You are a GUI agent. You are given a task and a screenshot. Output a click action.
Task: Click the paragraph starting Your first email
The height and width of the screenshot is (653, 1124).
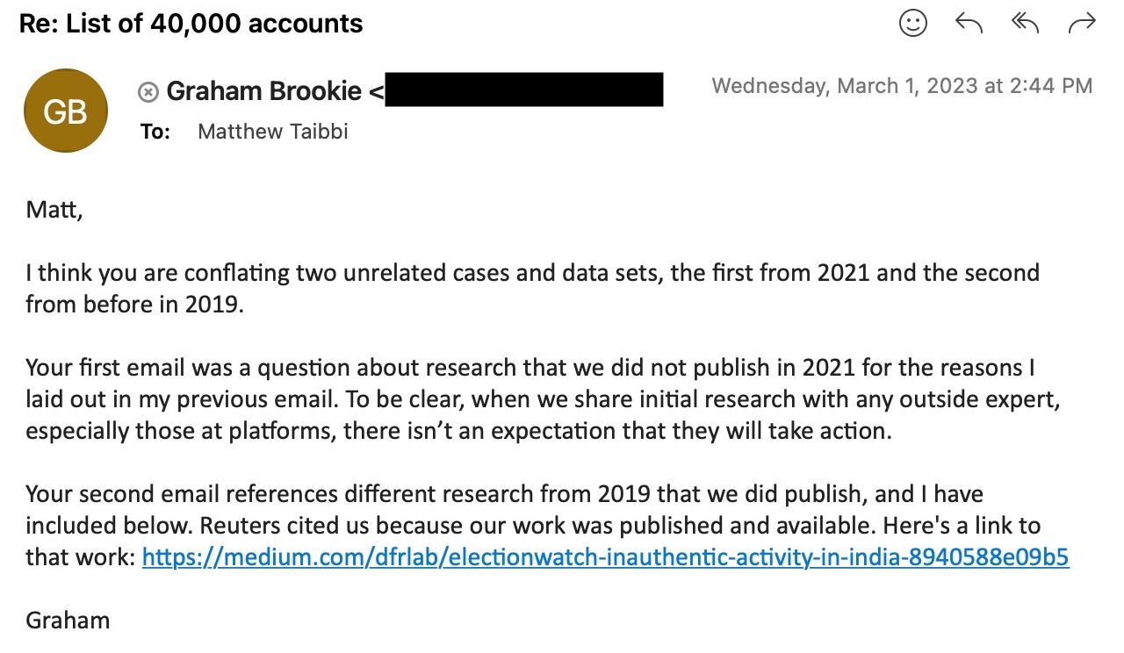coord(543,399)
